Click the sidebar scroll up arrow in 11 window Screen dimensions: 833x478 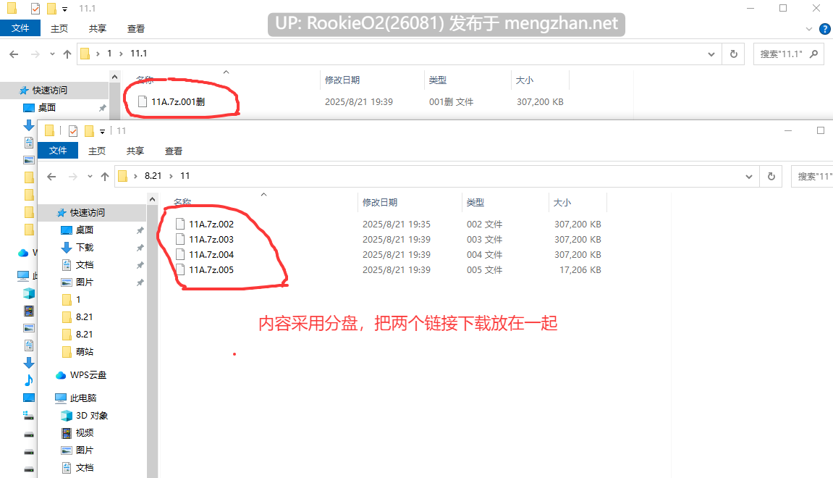pyautogui.click(x=153, y=199)
